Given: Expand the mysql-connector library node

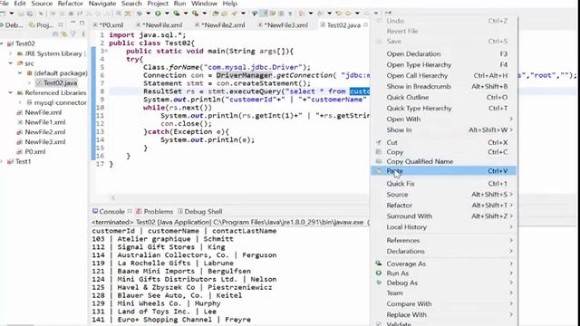Looking at the screenshot, I should point(20,102).
